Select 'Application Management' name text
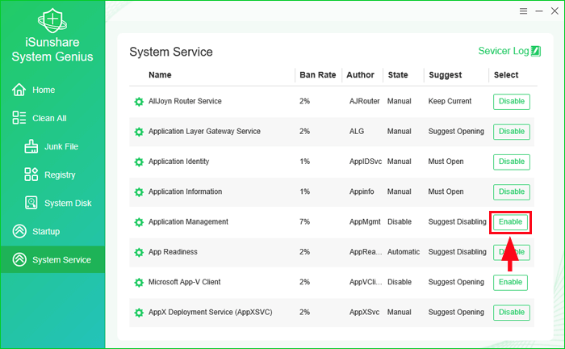Viewport: 565px width, 349px height. pyautogui.click(x=188, y=221)
